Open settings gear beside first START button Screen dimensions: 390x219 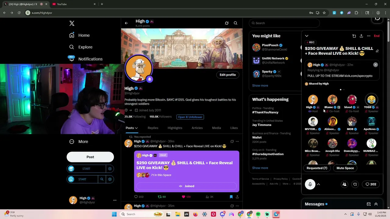coord(110,169)
